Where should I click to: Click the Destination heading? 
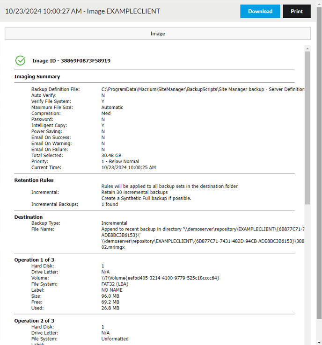tap(29, 217)
